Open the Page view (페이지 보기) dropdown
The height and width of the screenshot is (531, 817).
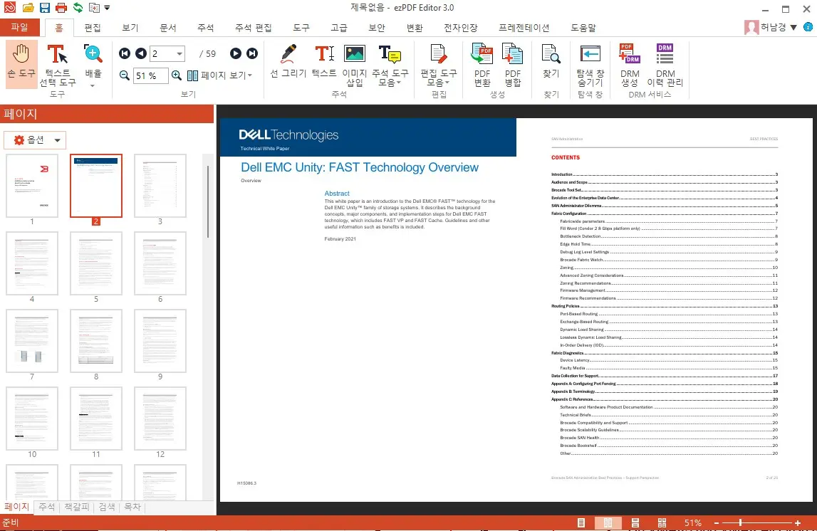click(220, 75)
